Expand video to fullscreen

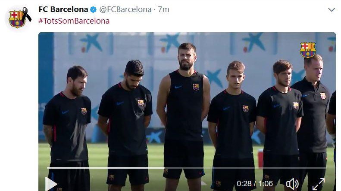point(319,184)
